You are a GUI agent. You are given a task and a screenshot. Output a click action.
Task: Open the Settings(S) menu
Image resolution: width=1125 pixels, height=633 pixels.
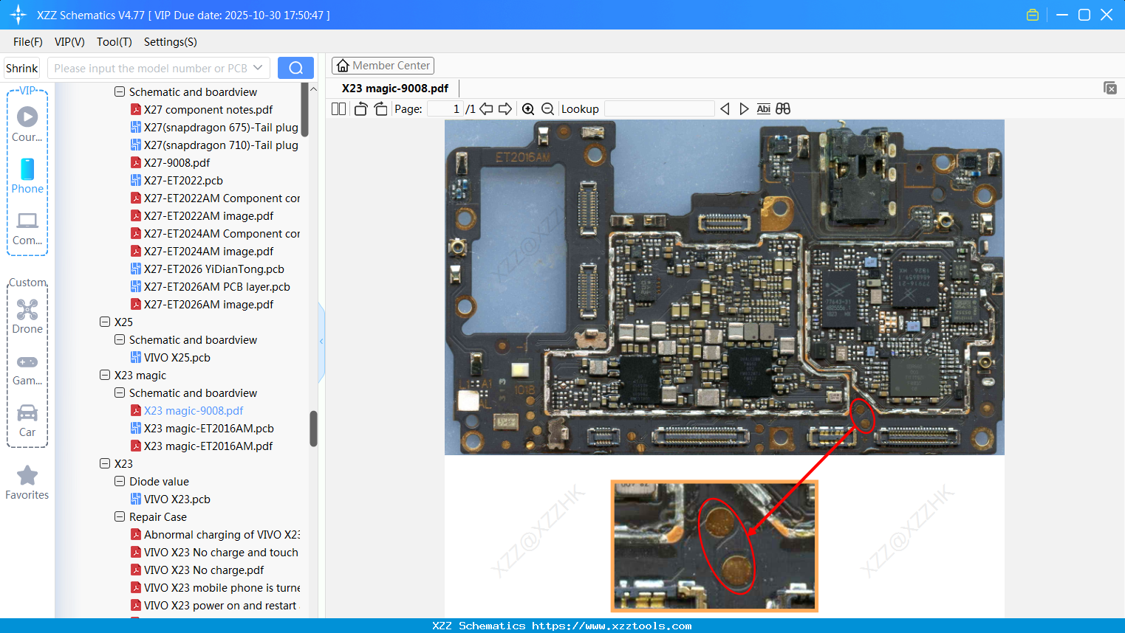point(170,42)
